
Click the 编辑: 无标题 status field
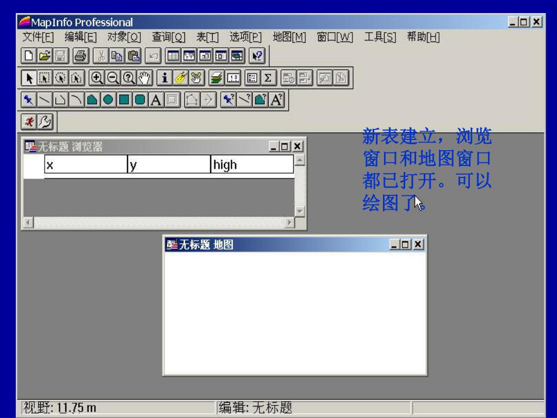click(314, 408)
